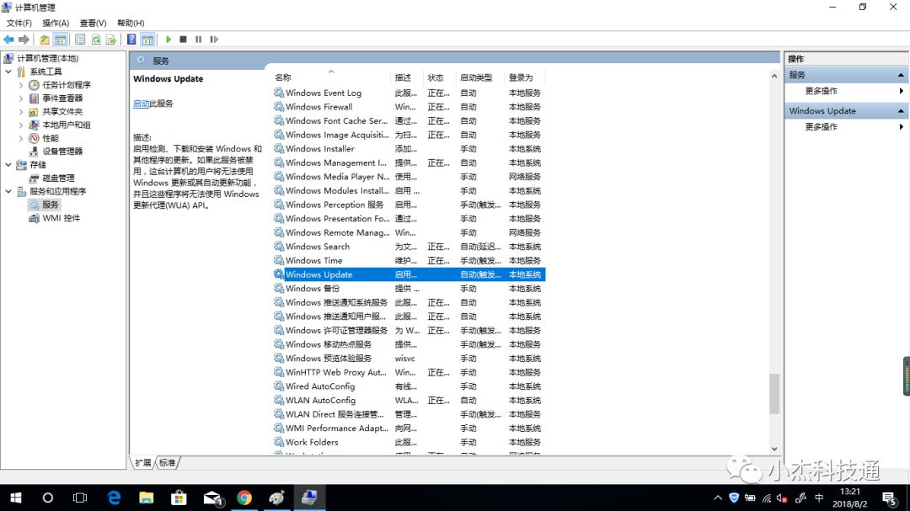Select the Windows Time service row
Image resolution: width=910 pixels, height=511 pixels.
409,260
